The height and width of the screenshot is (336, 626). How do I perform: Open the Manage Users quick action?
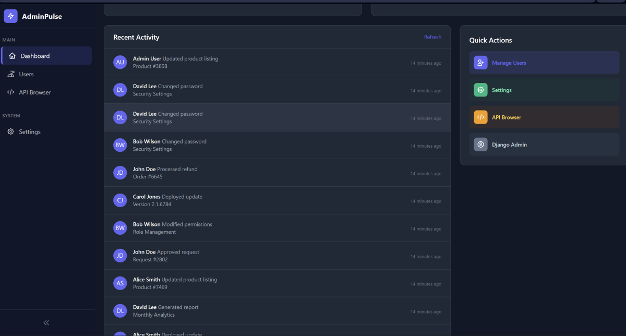point(544,62)
